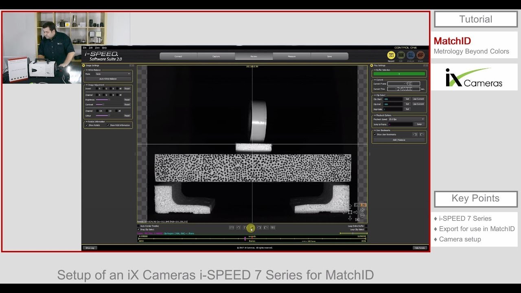Adjust the Brightness slider
Image resolution: width=521 pixels, height=293 pixels.
tap(109, 100)
